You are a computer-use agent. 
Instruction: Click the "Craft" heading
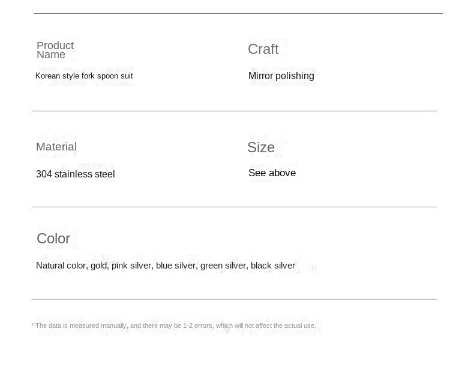(x=263, y=49)
